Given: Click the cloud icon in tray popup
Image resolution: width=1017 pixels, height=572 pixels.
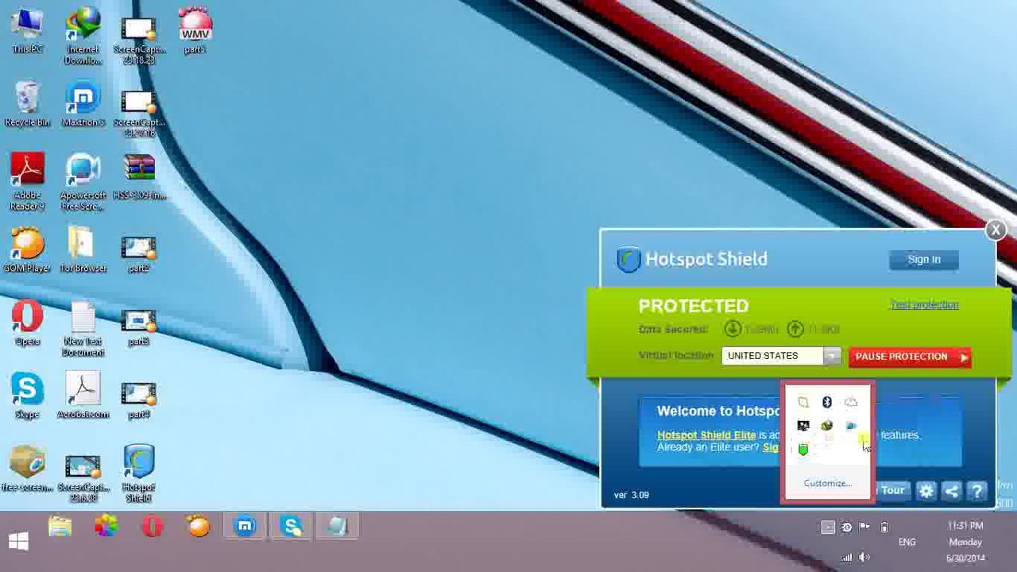Looking at the screenshot, I should (851, 402).
